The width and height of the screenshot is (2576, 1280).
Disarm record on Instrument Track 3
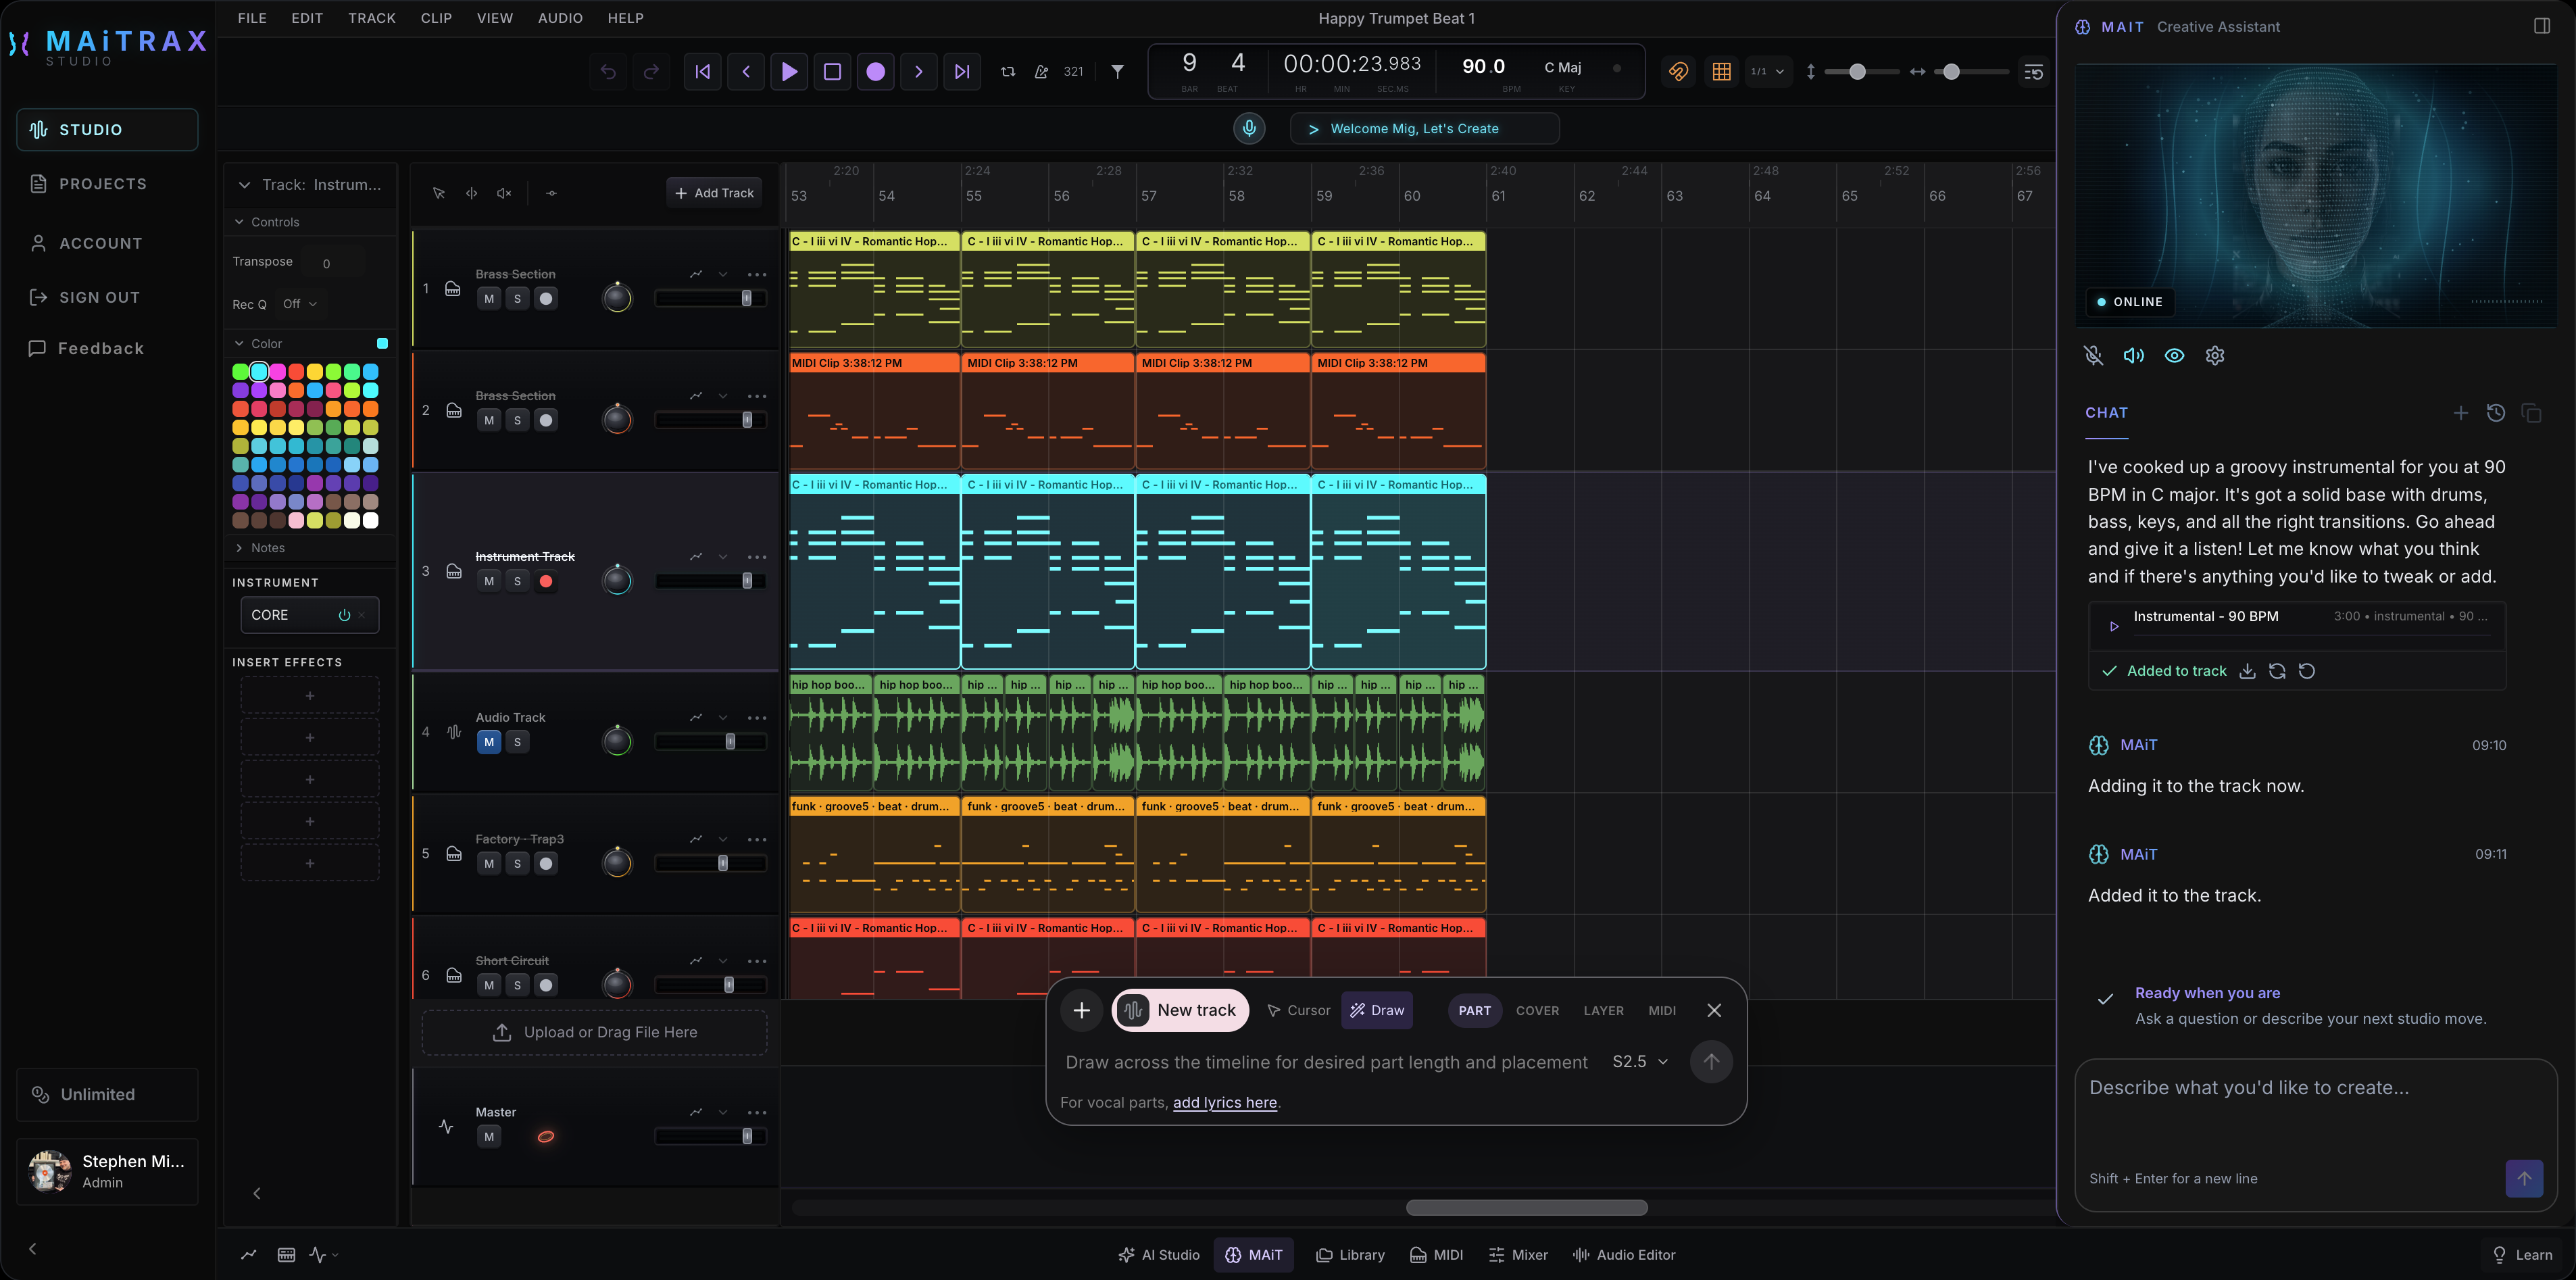546,581
